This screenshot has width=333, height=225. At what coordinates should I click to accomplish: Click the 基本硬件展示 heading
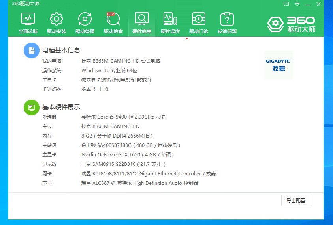pos(61,107)
